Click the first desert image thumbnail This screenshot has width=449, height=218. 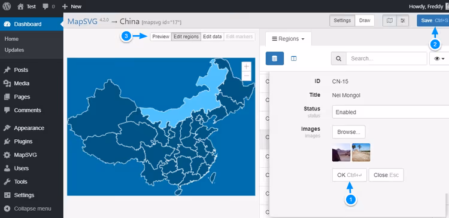(x=341, y=152)
